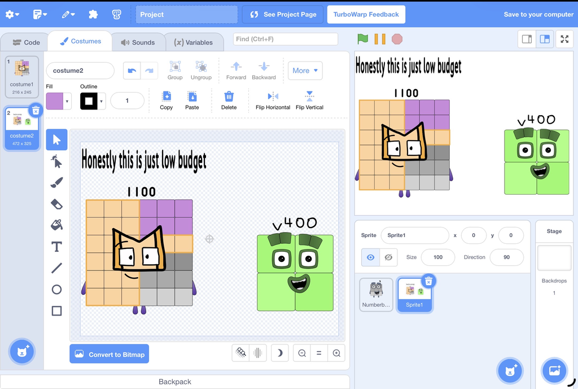The height and width of the screenshot is (389, 578).
Task: Click the green flag to run
Action: click(x=363, y=39)
